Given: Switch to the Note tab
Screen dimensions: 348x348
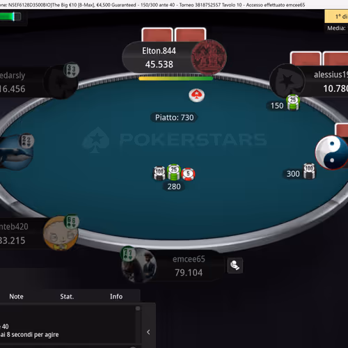Looking at the screenshot, I should click(16, 296).
